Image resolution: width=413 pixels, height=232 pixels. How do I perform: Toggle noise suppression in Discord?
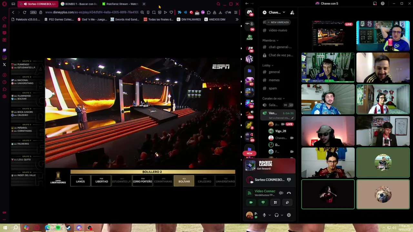tap(281, 193)
